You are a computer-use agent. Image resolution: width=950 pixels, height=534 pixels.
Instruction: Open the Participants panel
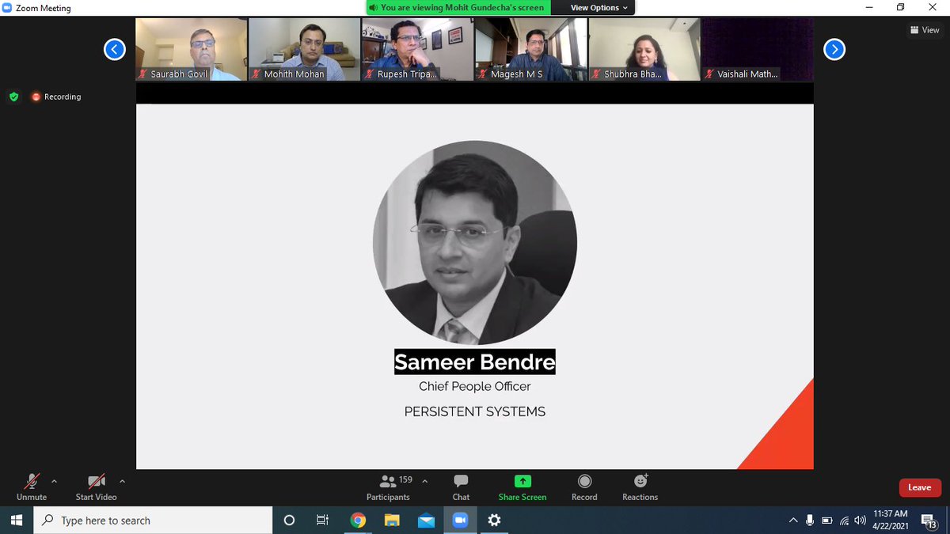tap(388, 487)
